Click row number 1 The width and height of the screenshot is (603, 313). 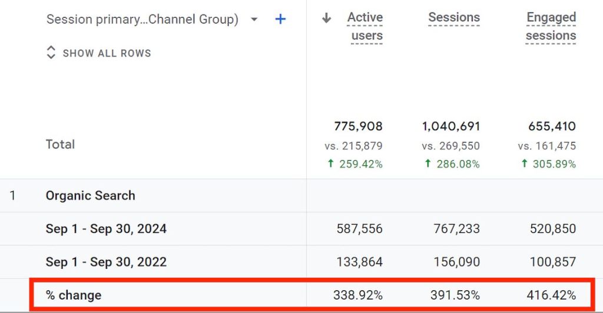click(13, 195)
